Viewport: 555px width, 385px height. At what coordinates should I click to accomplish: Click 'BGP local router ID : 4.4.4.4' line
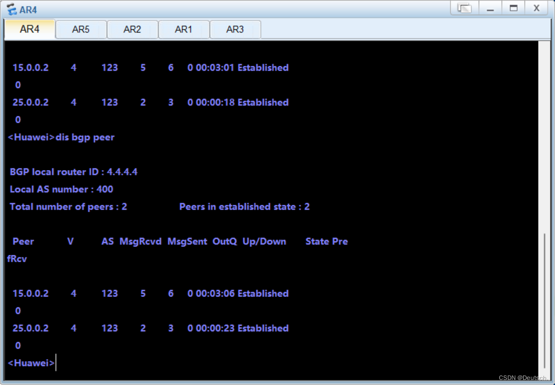pos(74,172)
